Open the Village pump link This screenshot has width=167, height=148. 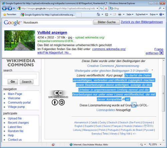(16, 107)
